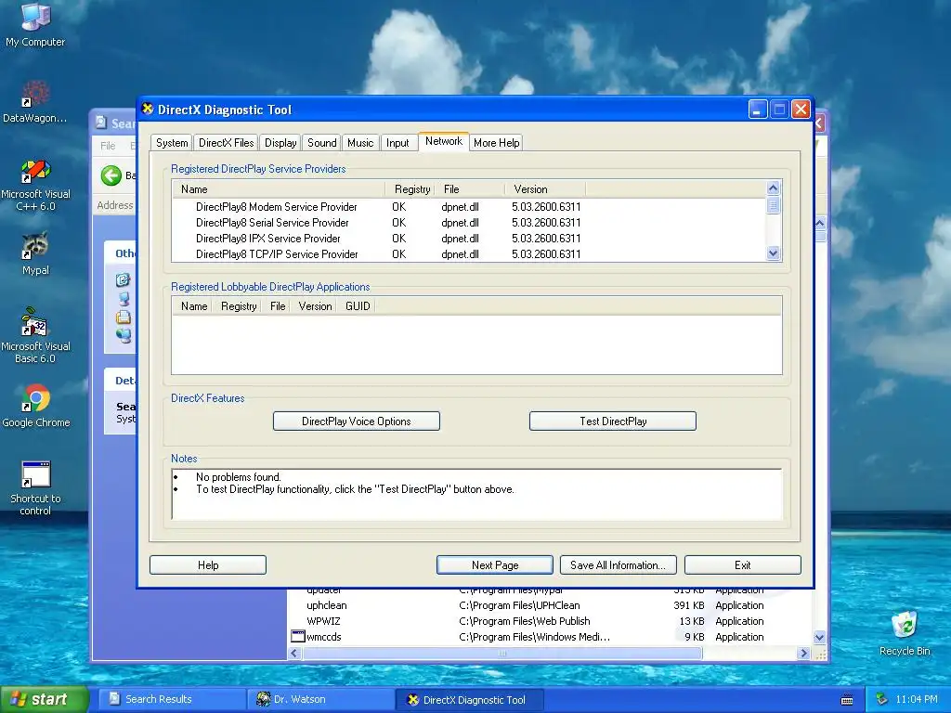Click the Test DirectPlay button

click(x=613, y=421)
